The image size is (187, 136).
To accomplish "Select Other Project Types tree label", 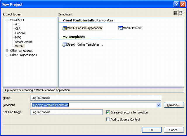I will click(x=23, y=55).
